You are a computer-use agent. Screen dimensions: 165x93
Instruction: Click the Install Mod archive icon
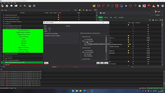7,6
